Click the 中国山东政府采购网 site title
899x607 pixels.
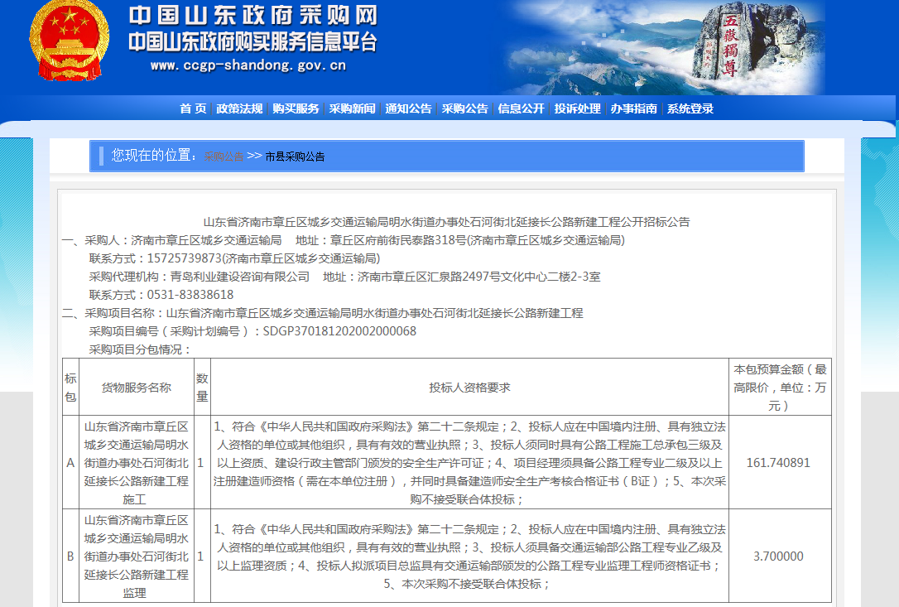coord(253,16)
